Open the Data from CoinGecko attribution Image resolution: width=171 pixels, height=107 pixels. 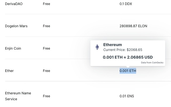[152, 63]
